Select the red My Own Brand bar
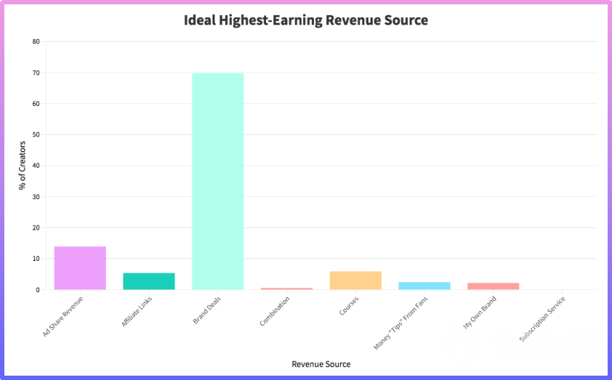 coord(493,286)
